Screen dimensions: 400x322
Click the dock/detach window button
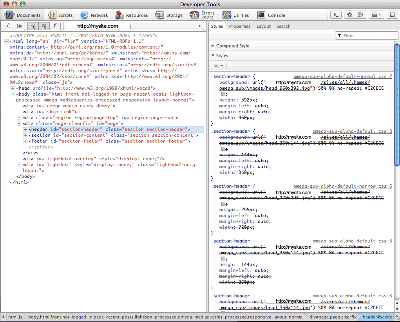(392, 15)
